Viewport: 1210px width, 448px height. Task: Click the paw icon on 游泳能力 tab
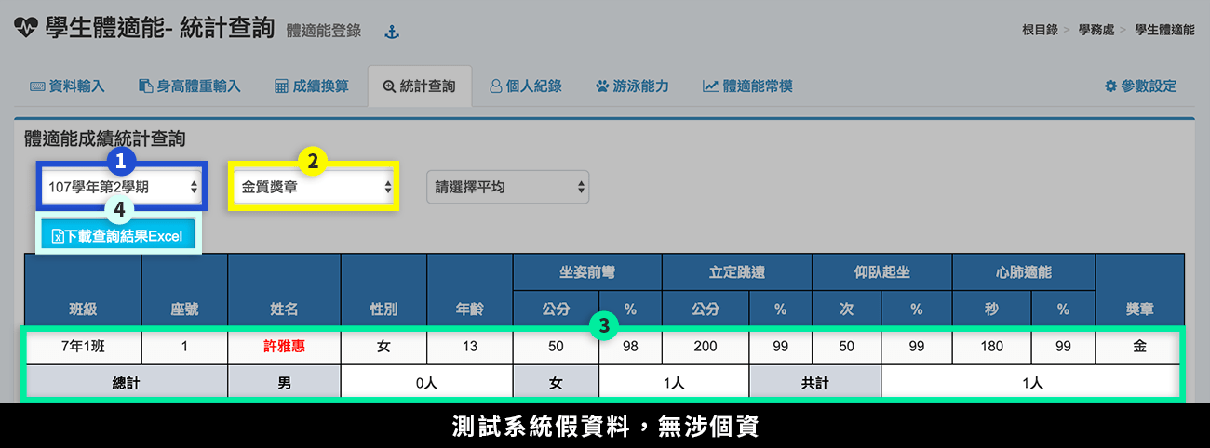(x=602, y=86)
